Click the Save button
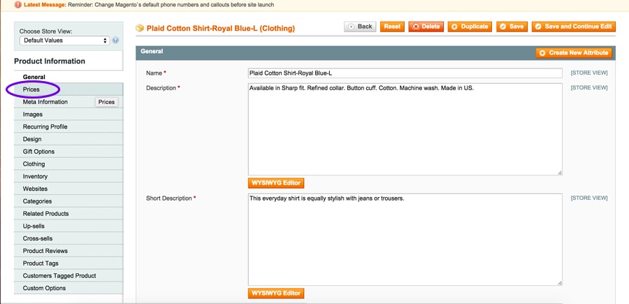The height and width of the screenshot is (304, 629). [512, 27]
